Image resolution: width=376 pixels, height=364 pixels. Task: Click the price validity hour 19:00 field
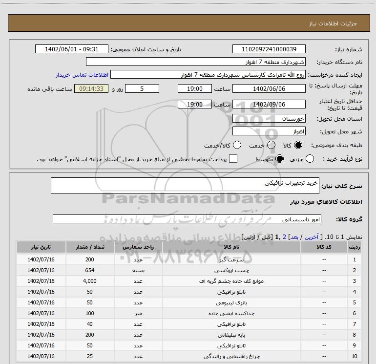click(x=195, y=105)
